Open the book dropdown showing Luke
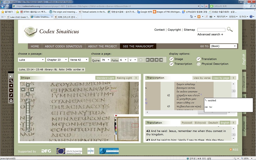 tap(31, 60)
